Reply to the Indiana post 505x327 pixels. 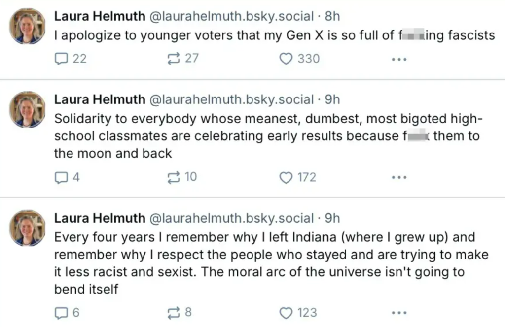click(61, 313)
